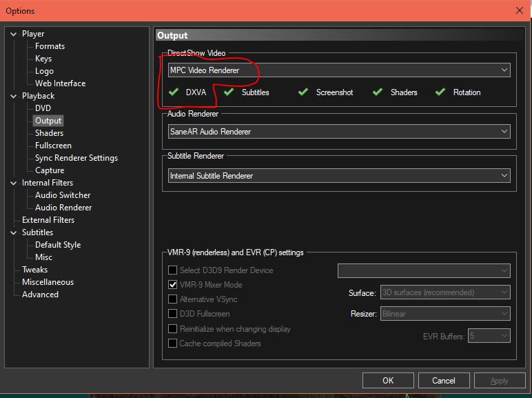Select Keys in the options tree

pyautogui.click(x=43, y=59)
